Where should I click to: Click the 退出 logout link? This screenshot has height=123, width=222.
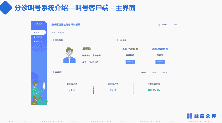[x=175, y=24]
